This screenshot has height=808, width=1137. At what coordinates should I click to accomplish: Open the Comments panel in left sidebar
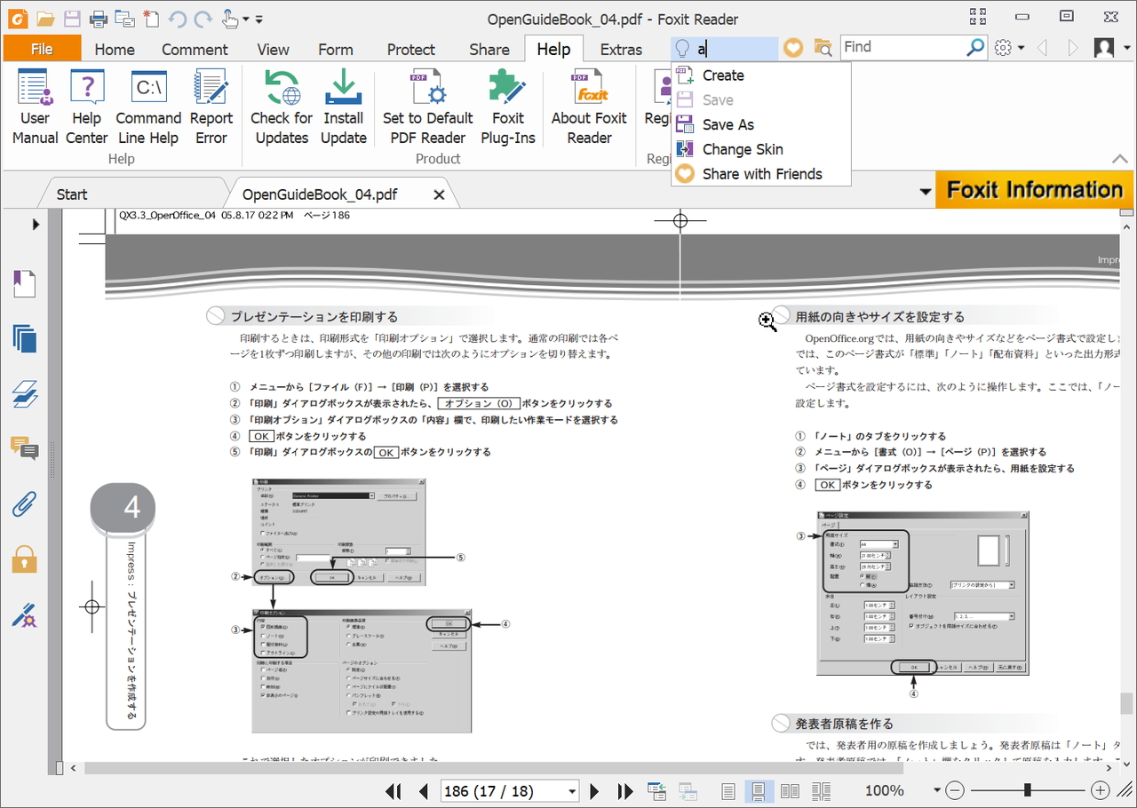24,448
